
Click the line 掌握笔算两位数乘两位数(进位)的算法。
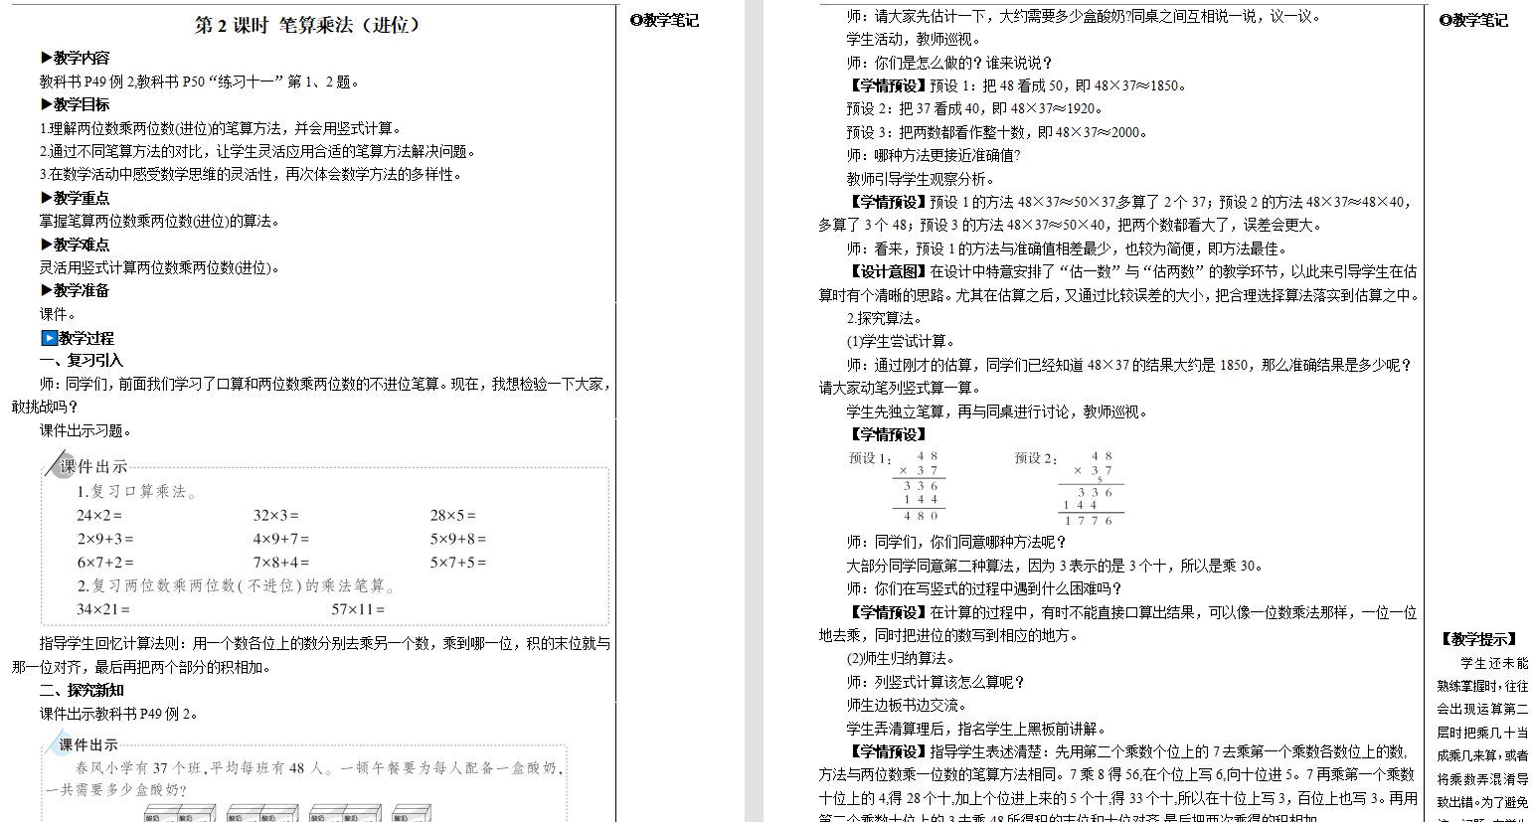160,221
